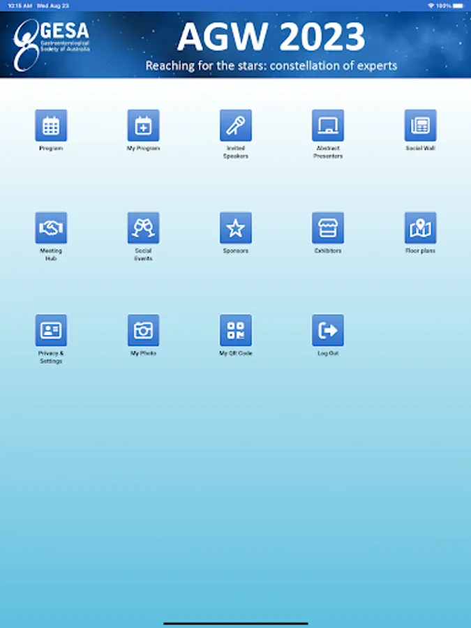Open Privacy & Settings icon

(x=51, y=330)
